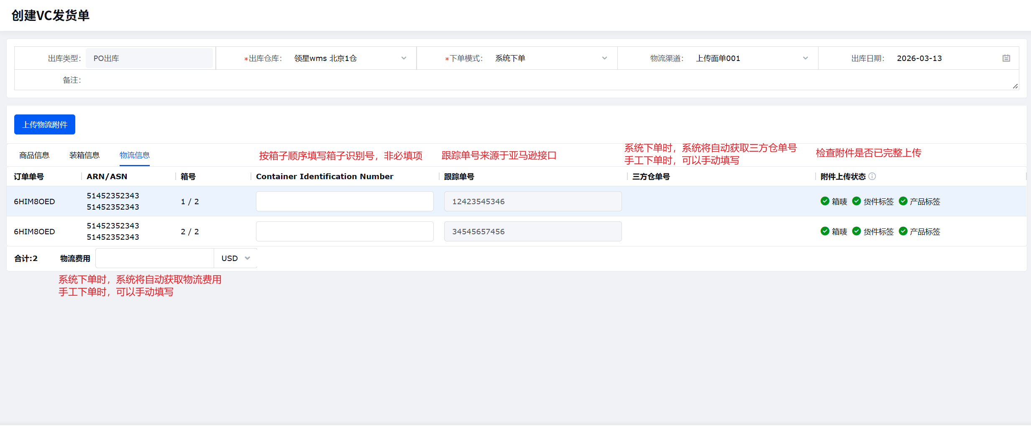Select the 物流信息 tab
This screenshot has width=1031, height=426.
[x=134, y=155]
